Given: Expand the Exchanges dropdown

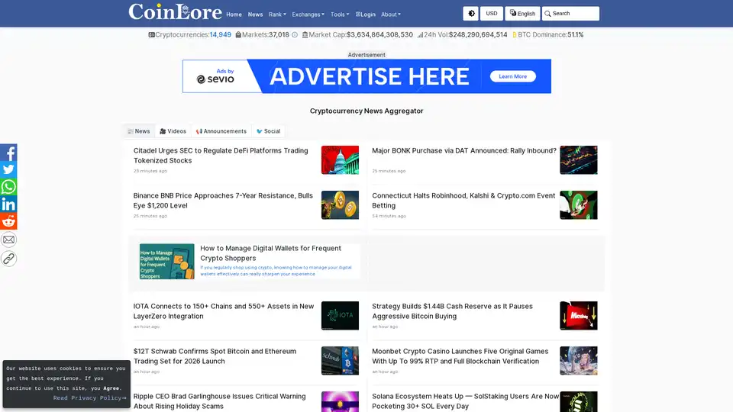Looking at the screenshot, I should [308, 14].
